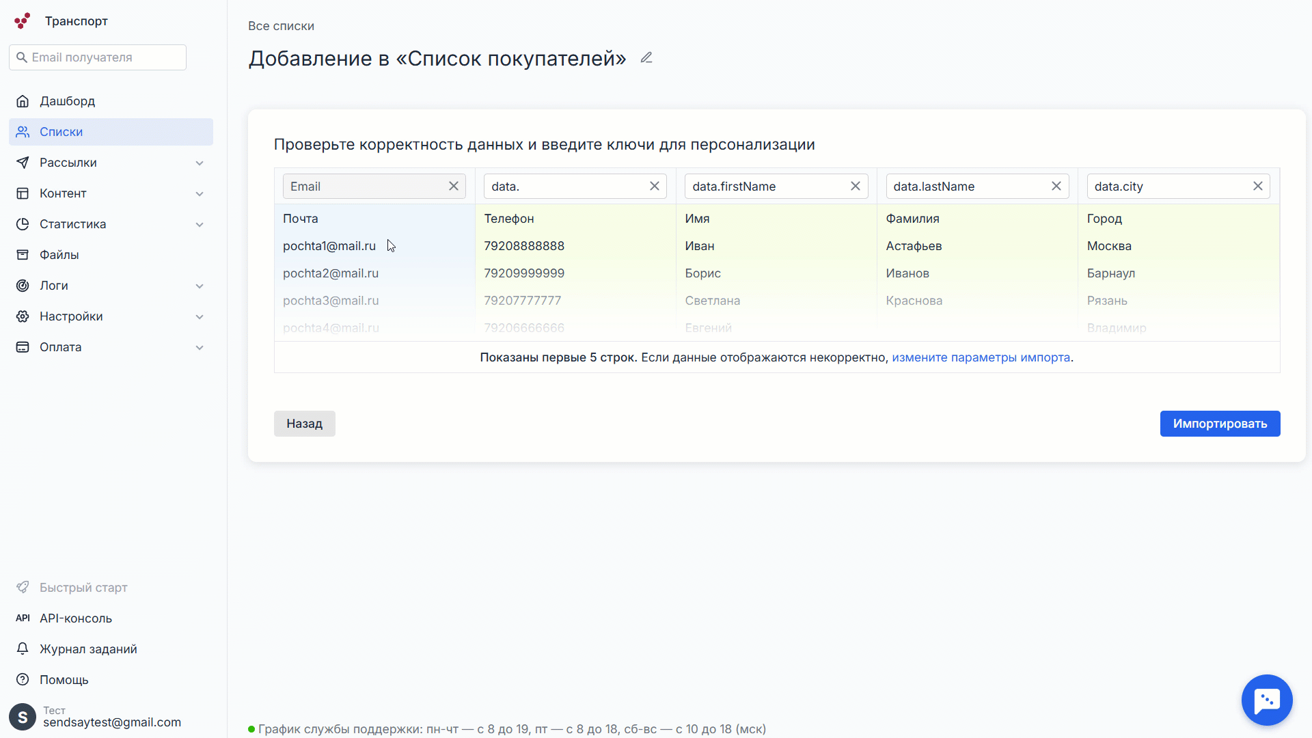Viewport: 1312px width, 738px height.
Task: Click the Журнал заданий bell icon
Action: [23, 648]
